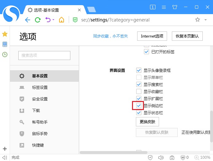Uncheck 显示侧边栏 checkbox
The width and height of the screenshot is (213, 161).
139,106
